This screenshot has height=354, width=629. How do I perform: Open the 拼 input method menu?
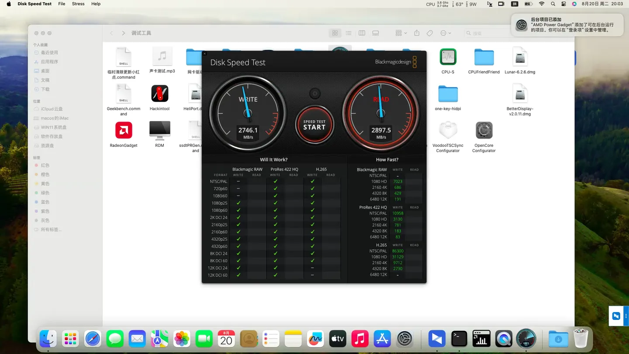(515, 4)
